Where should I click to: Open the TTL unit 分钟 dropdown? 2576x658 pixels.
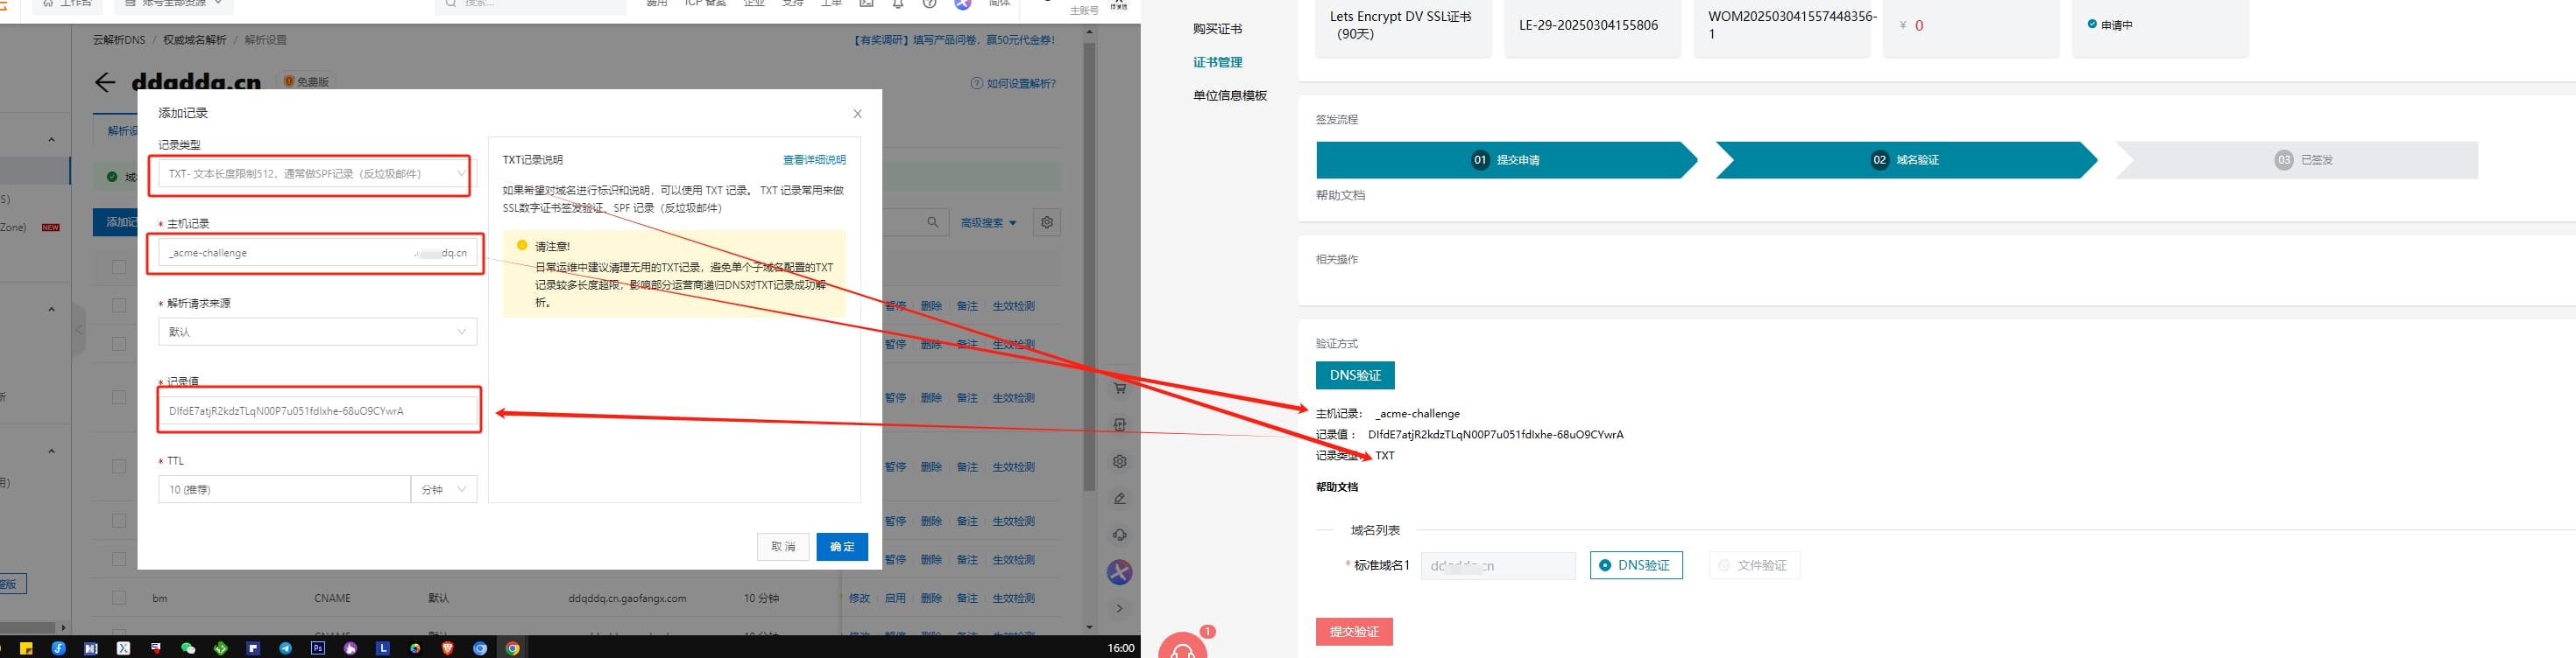pos(443,489)
